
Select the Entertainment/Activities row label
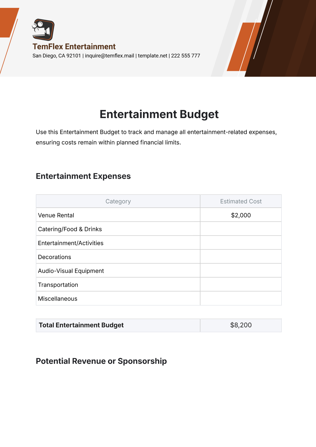point(71,243)
